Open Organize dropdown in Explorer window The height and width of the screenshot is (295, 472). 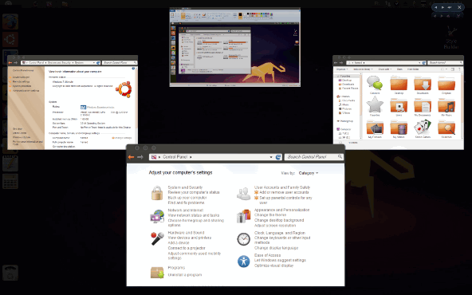click(x=342, y=69)
